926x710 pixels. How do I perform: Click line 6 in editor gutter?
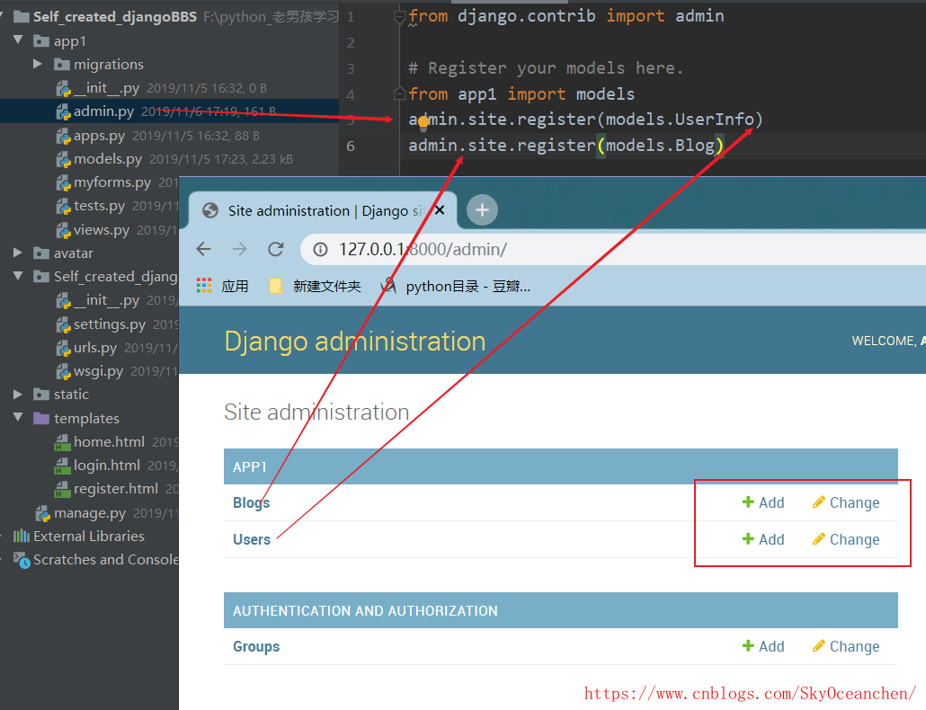point(351,146)
